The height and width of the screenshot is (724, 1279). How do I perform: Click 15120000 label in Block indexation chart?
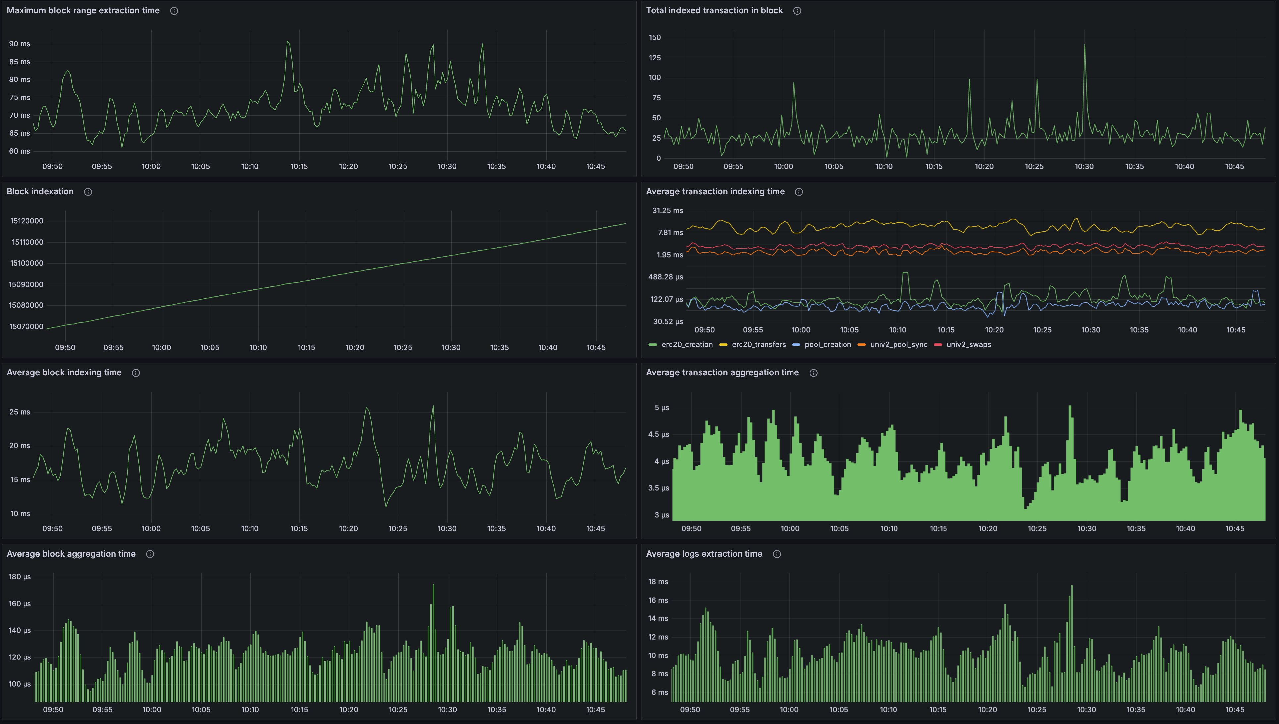coord(27,221)
